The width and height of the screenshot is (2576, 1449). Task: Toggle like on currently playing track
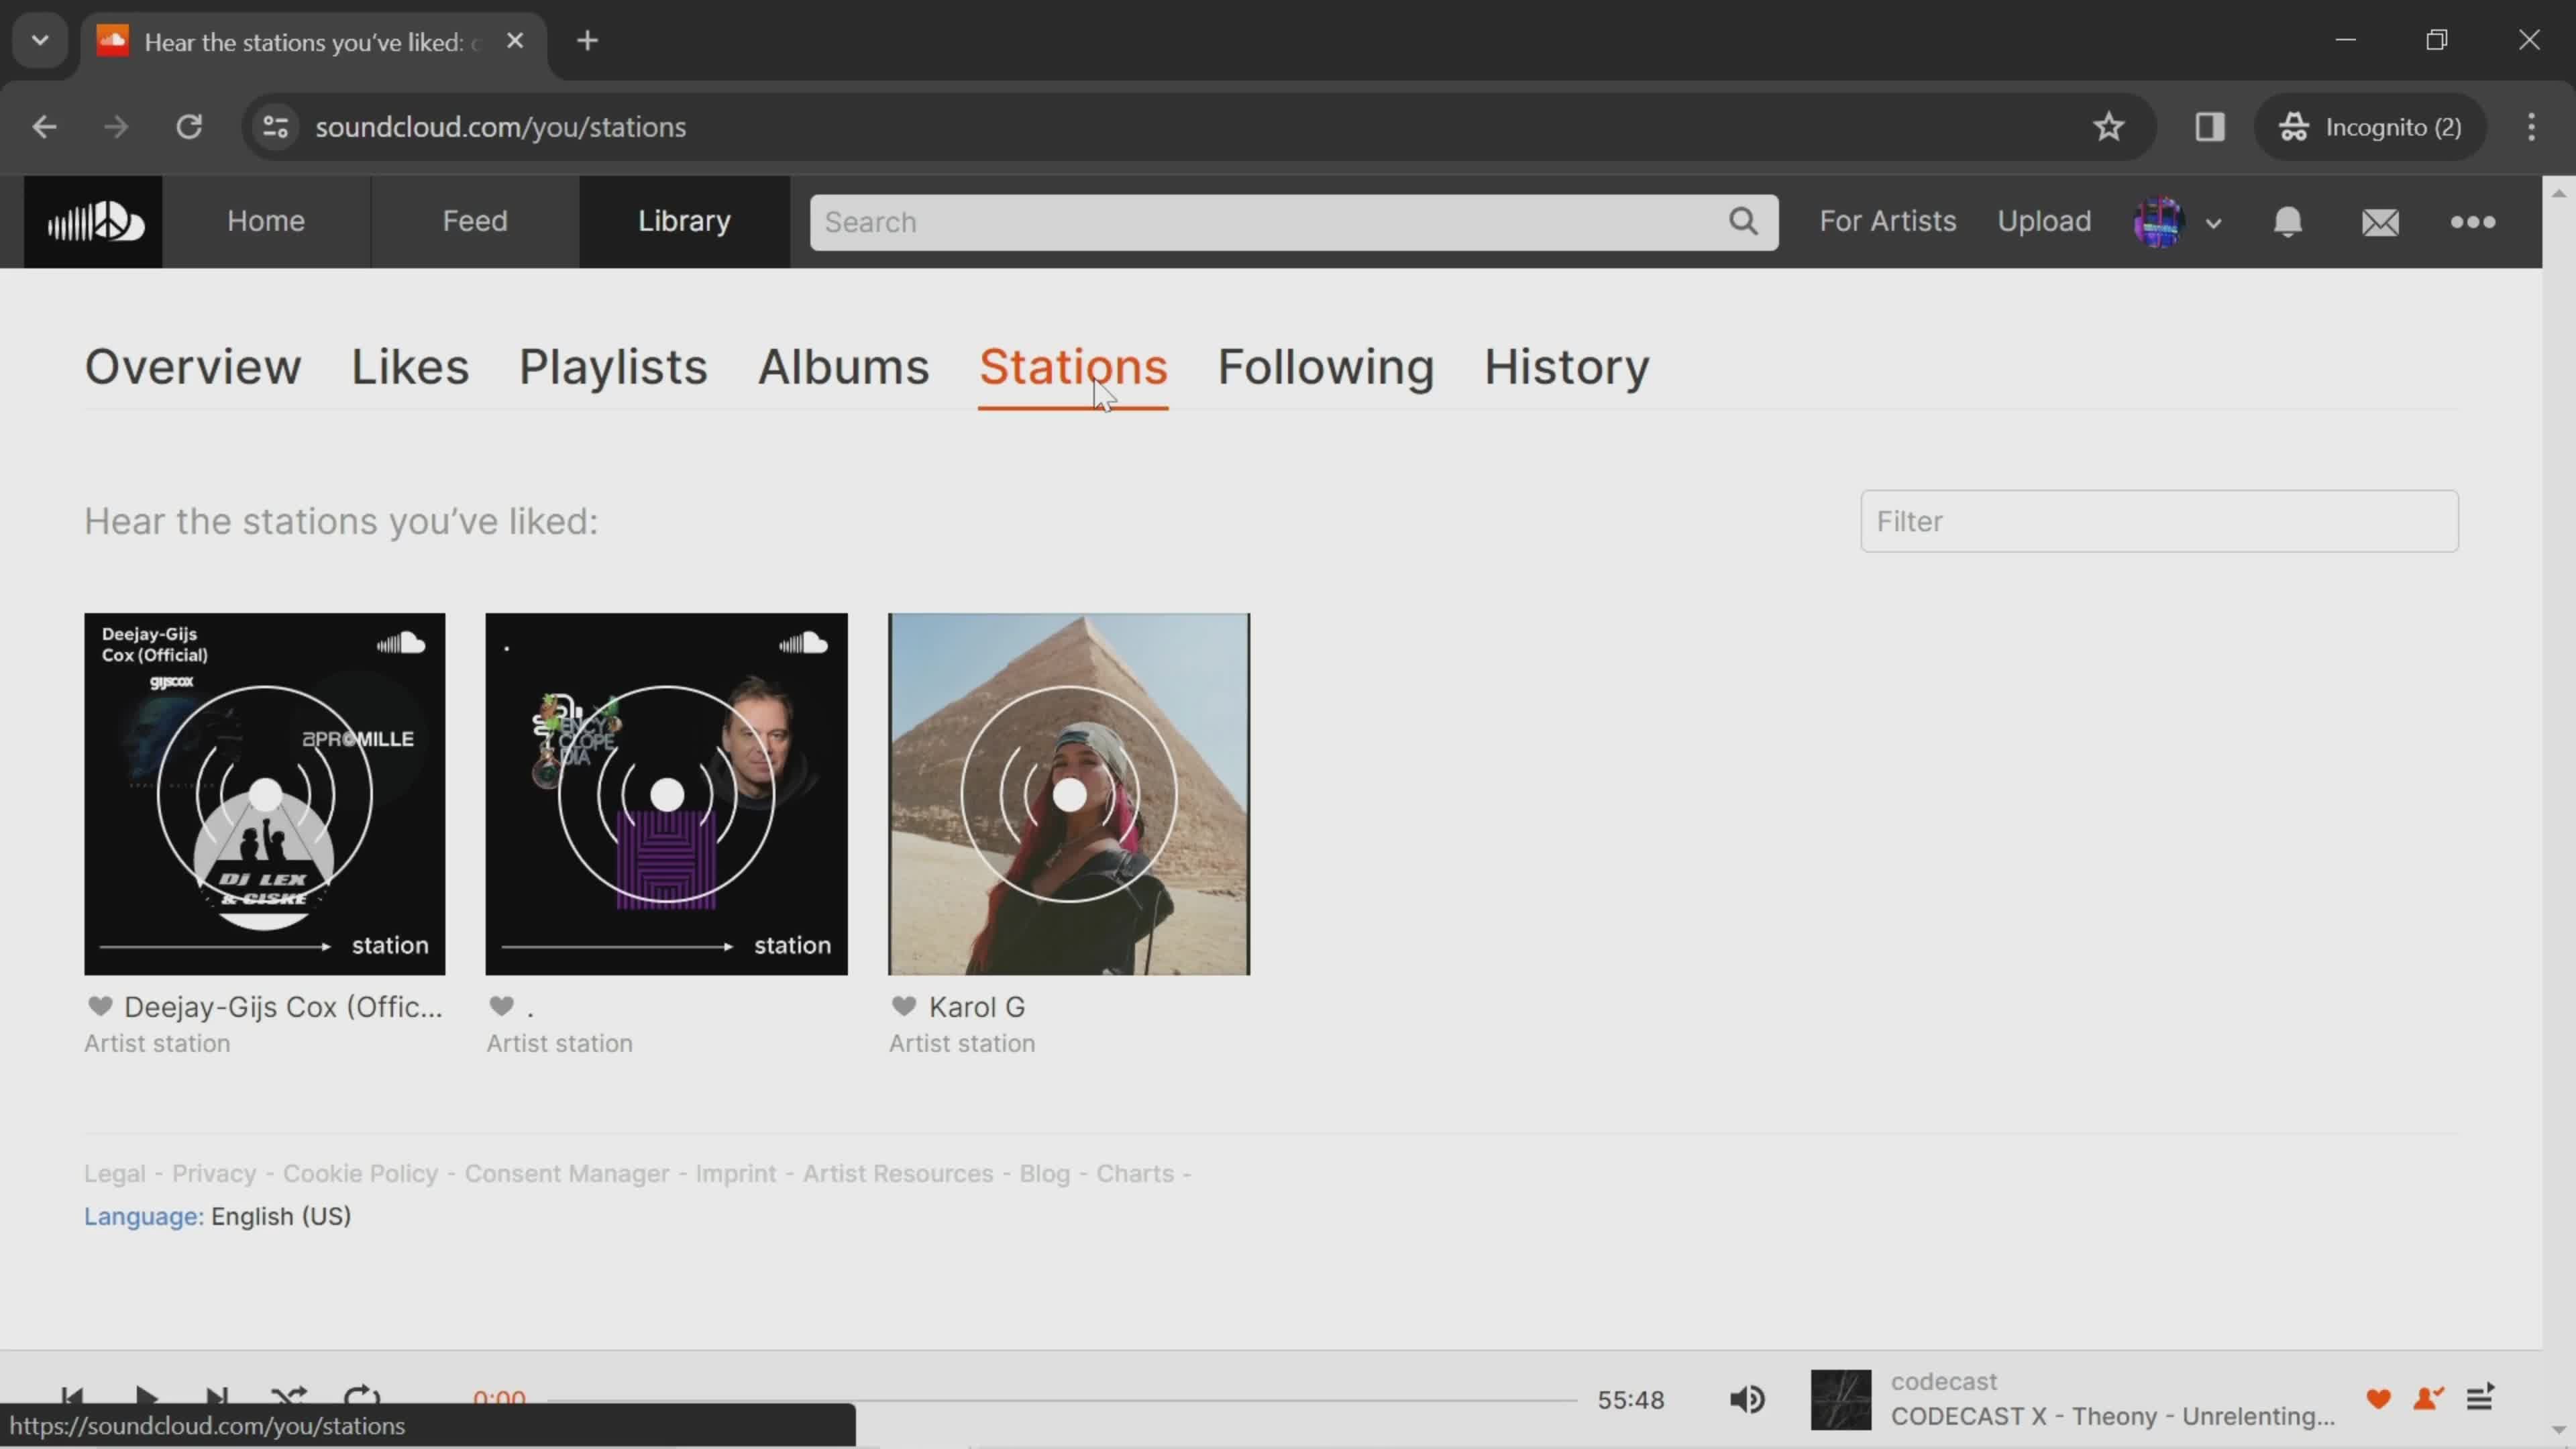point(2379,1399)
